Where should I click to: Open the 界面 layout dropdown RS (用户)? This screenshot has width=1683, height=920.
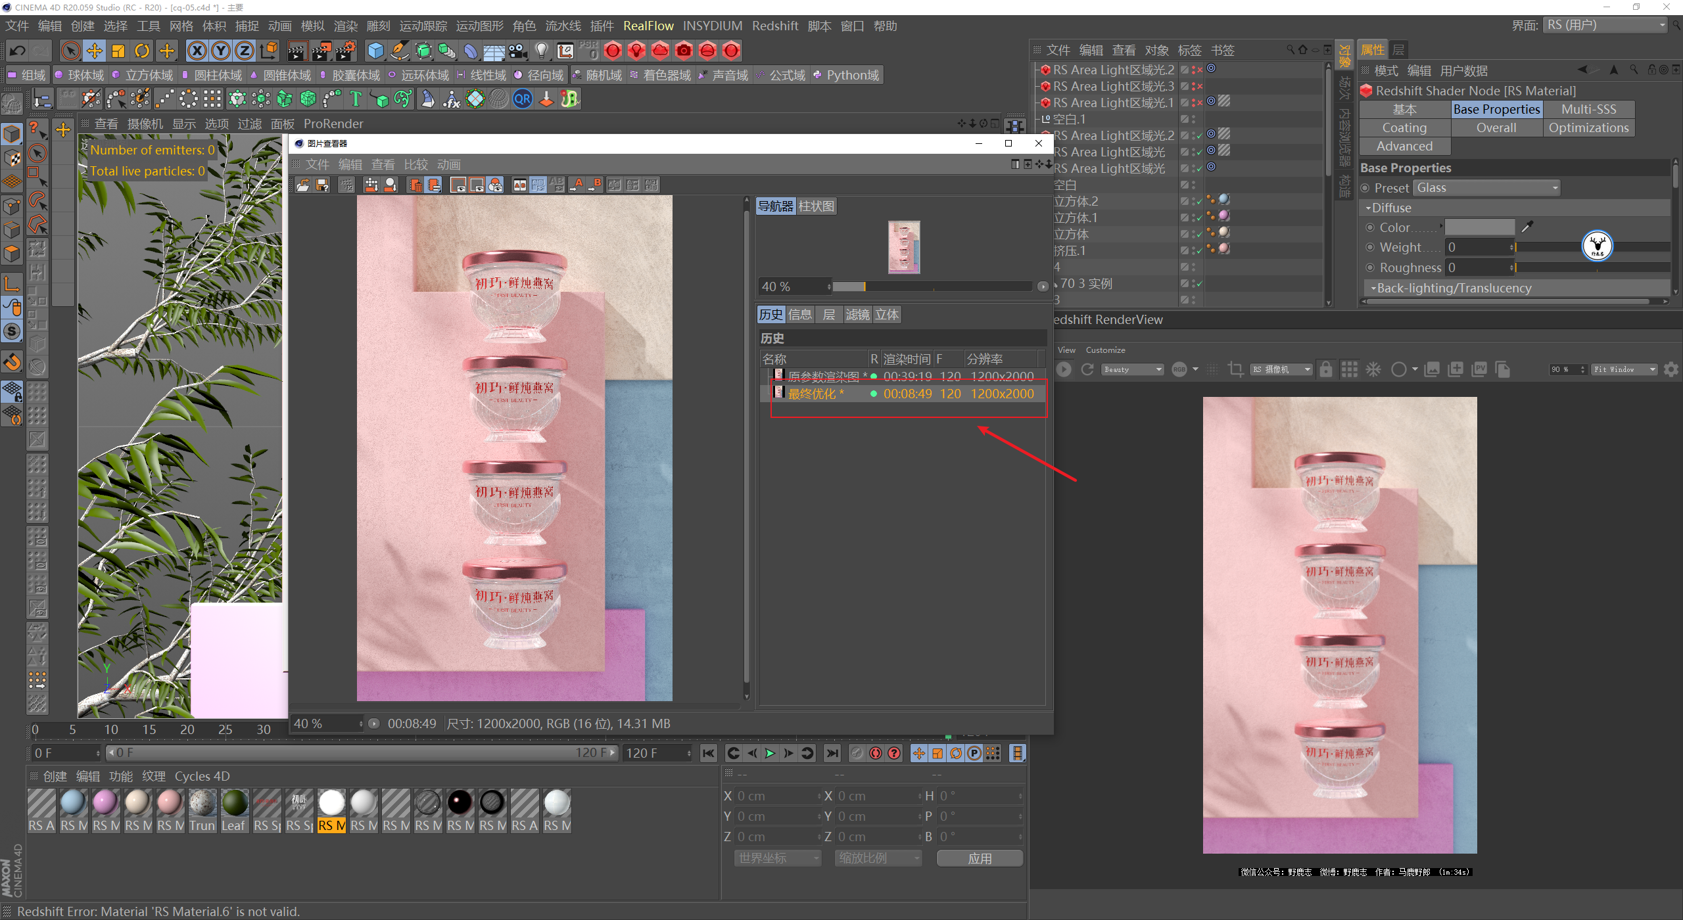click(1605, 25)
